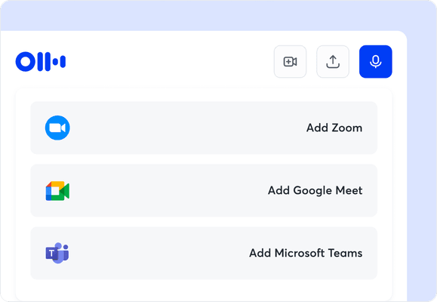Click the white gap between upload and microphone buttons
This screenshot has width=437, height=302.
354,62
